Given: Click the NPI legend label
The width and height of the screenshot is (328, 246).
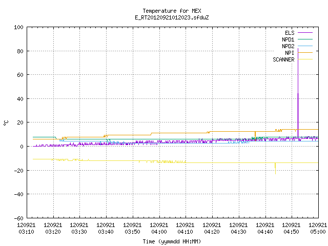Looking at the screenshot, I should coord(290,53).
